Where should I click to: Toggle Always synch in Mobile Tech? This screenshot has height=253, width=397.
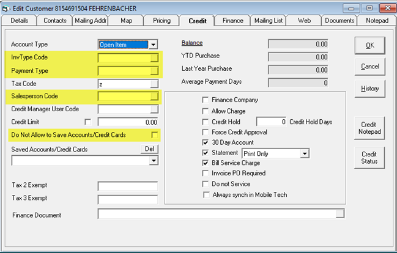click(206, 195)
